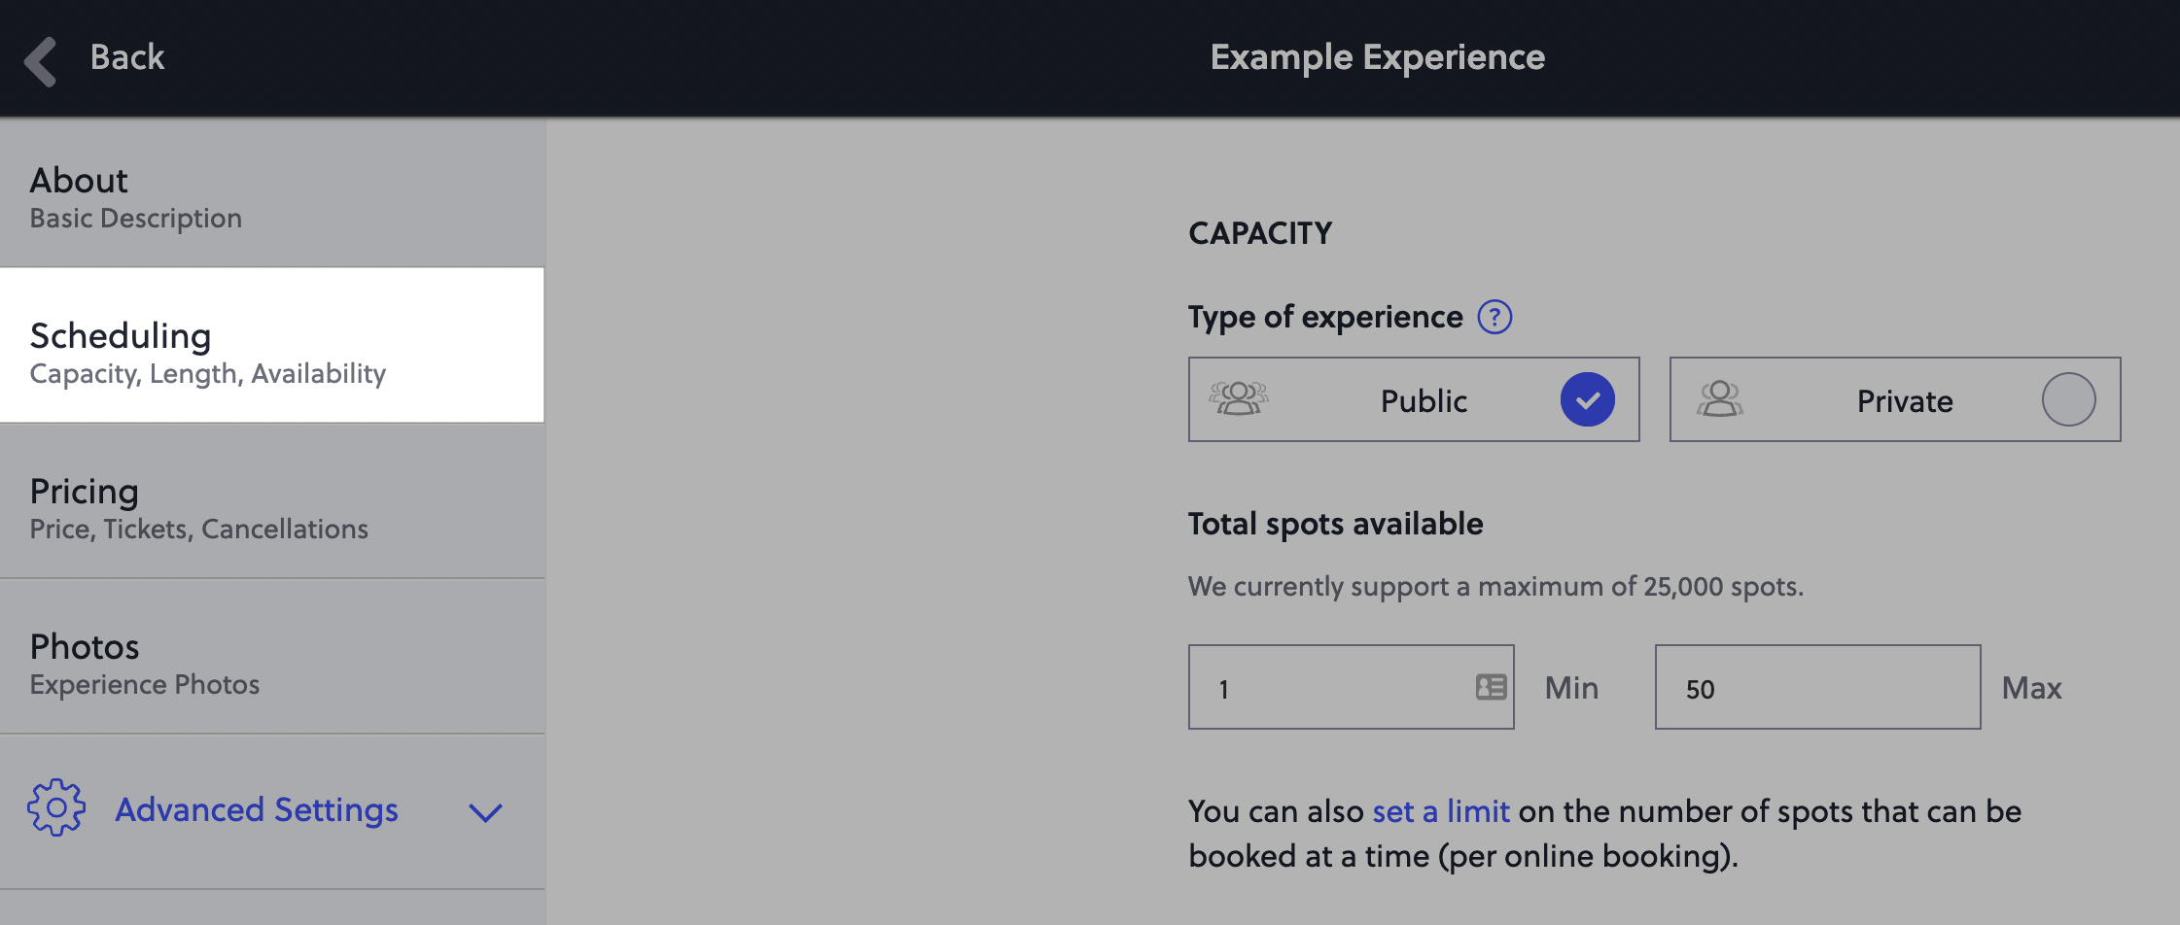The height and width of the screenshot is (925, 2180).
Task: Choose the Public experience type box
Action: 1414,399
